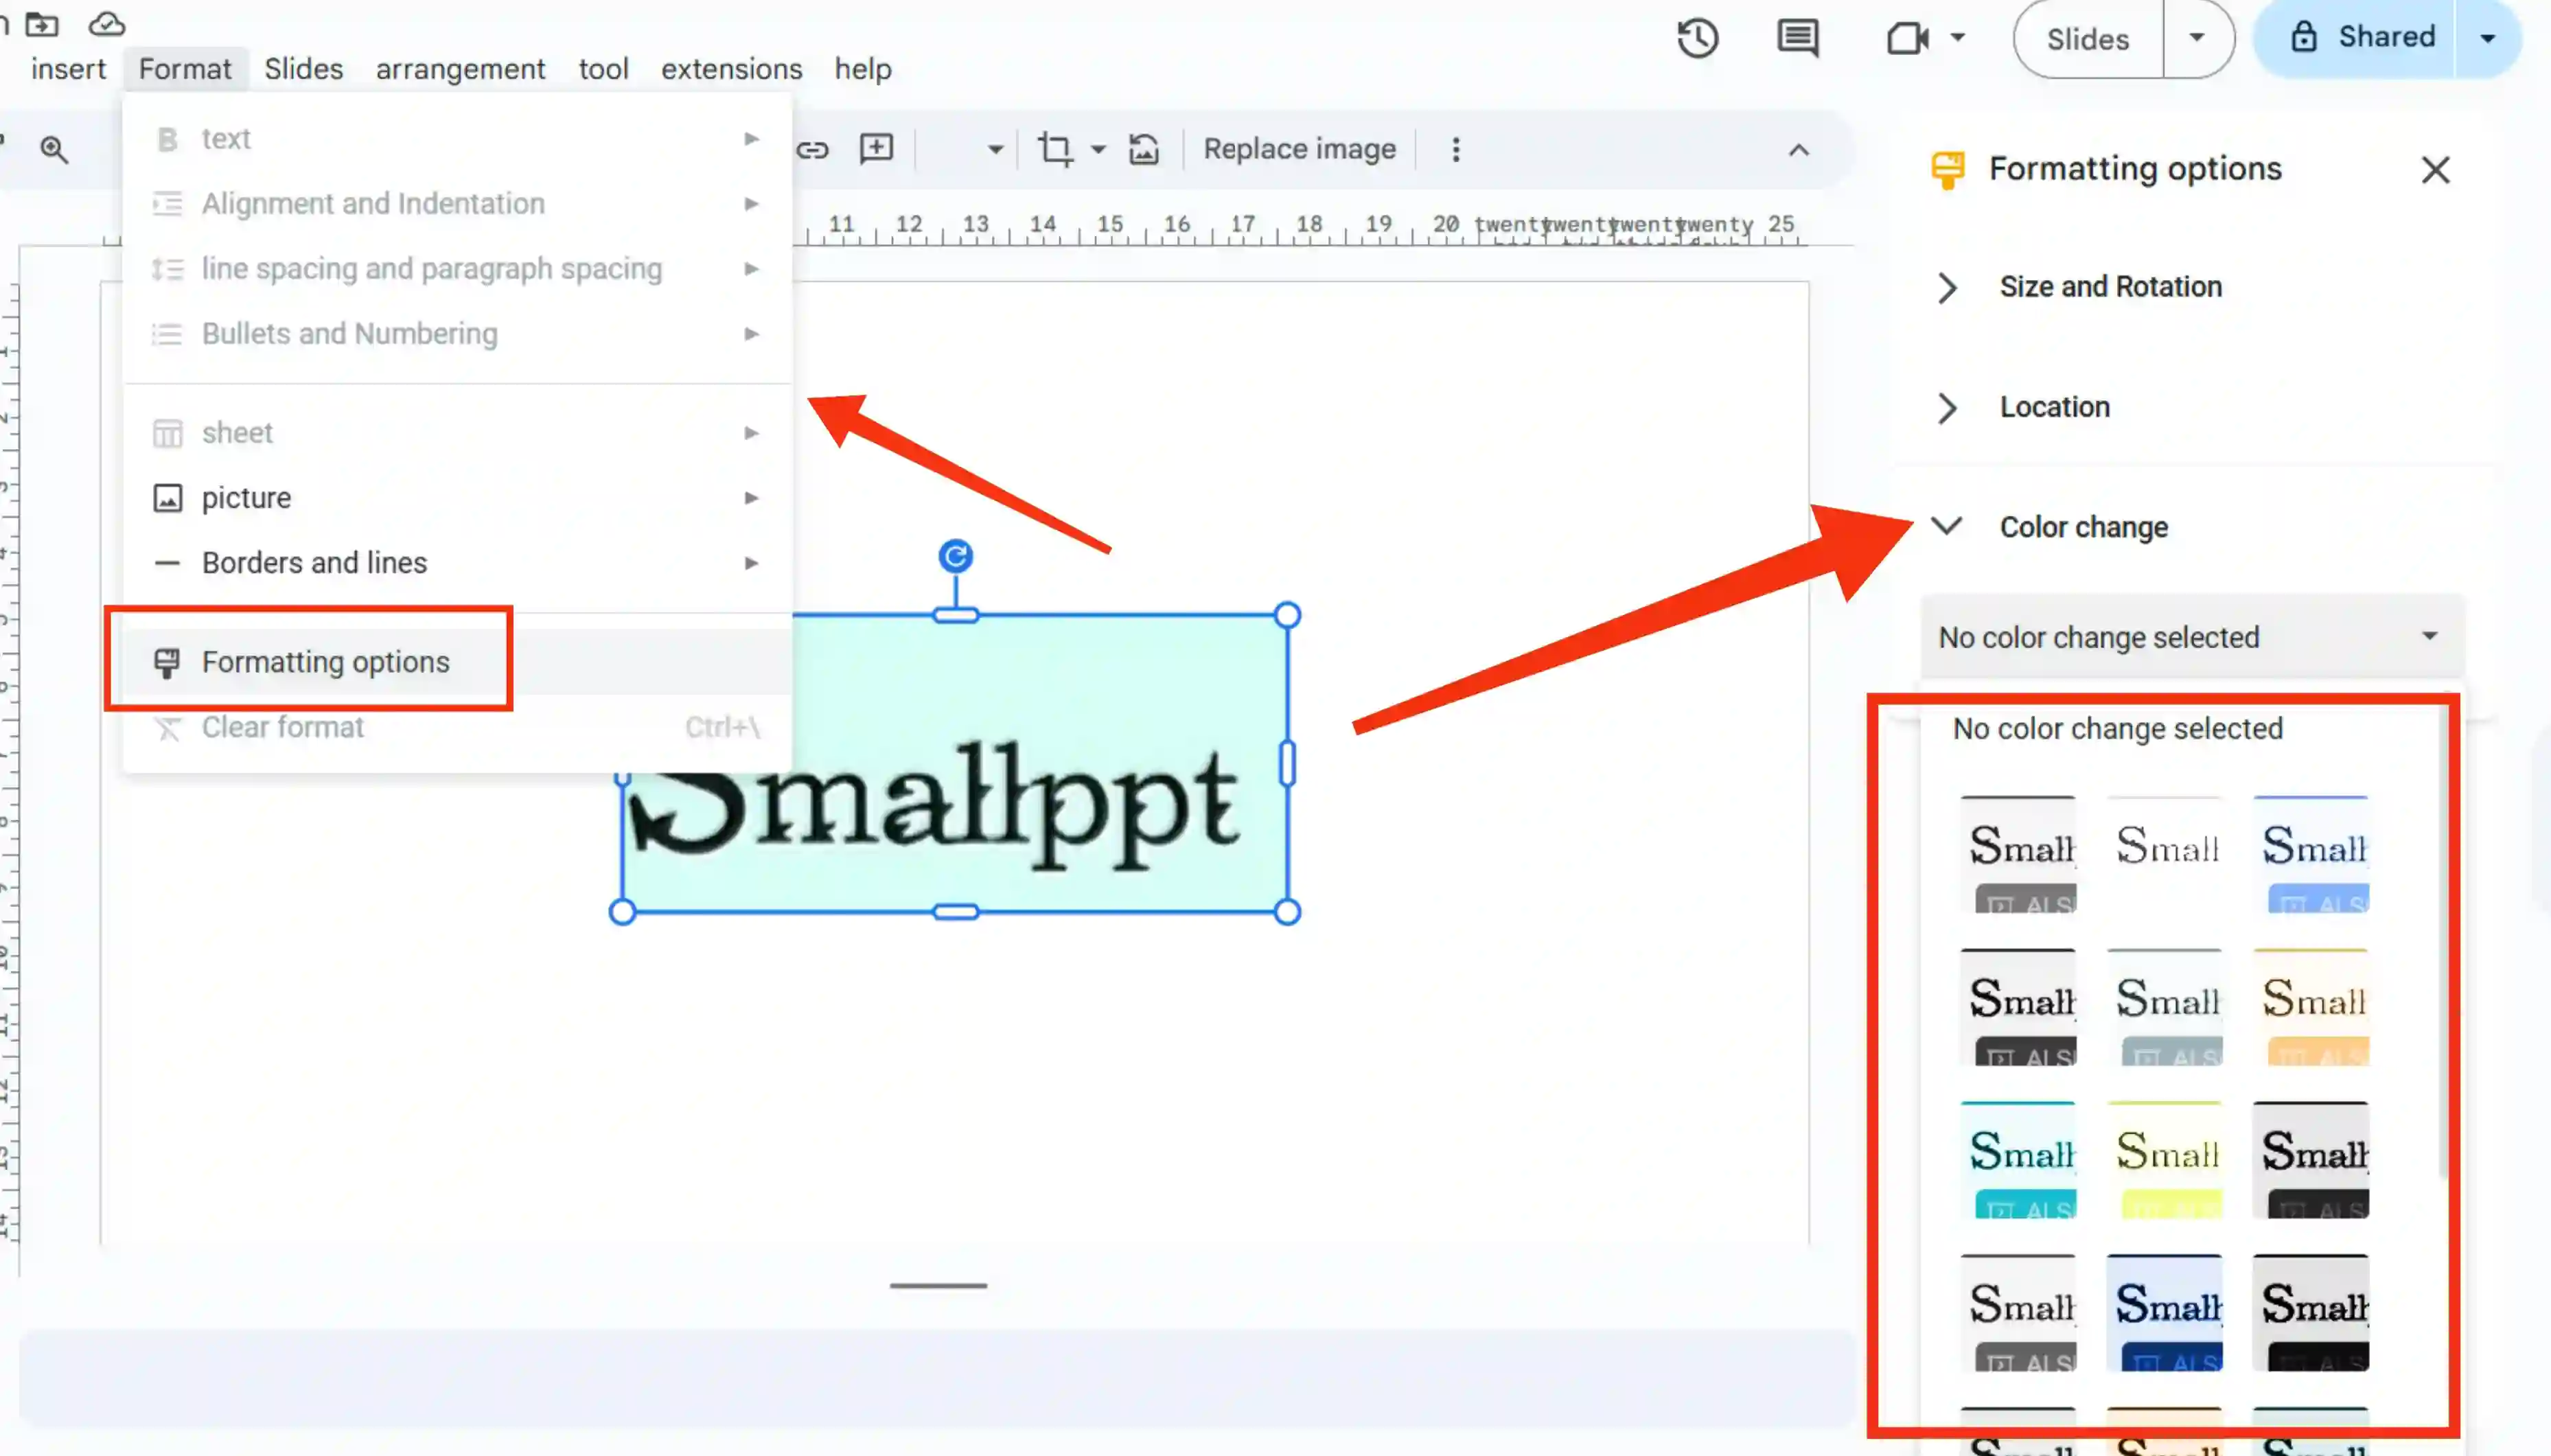
Task: Click the Replace image button
Action: point(1299,149)
